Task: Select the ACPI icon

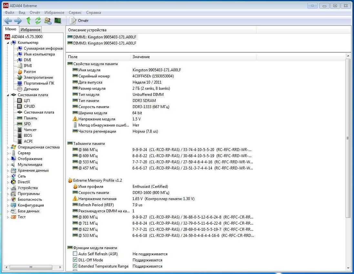Action: [x=20, y=141]
